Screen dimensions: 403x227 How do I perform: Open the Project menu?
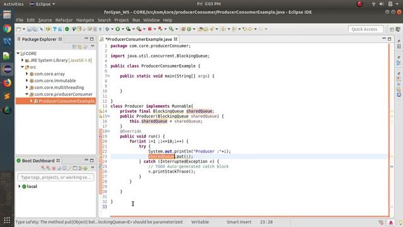[122, 20]
